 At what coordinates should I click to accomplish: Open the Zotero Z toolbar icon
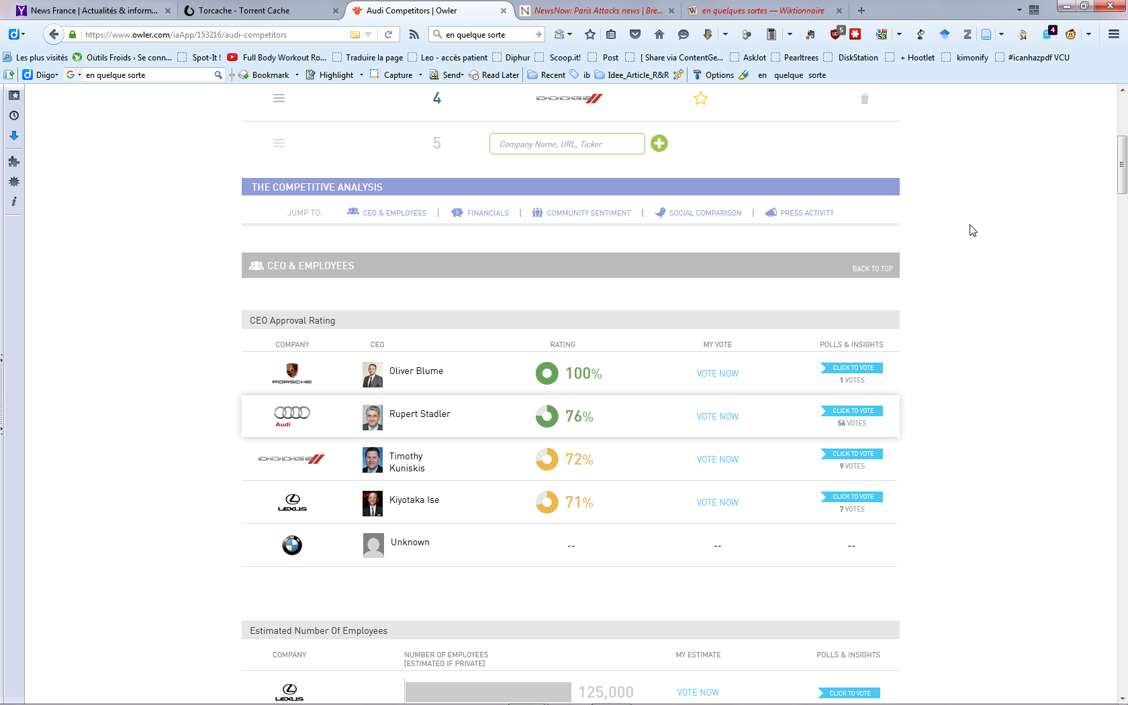click(968, 34)
